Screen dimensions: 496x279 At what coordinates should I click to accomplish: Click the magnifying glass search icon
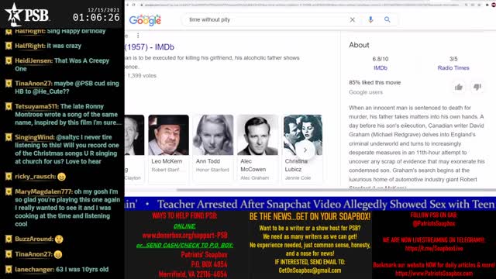[x=387, y=19]
